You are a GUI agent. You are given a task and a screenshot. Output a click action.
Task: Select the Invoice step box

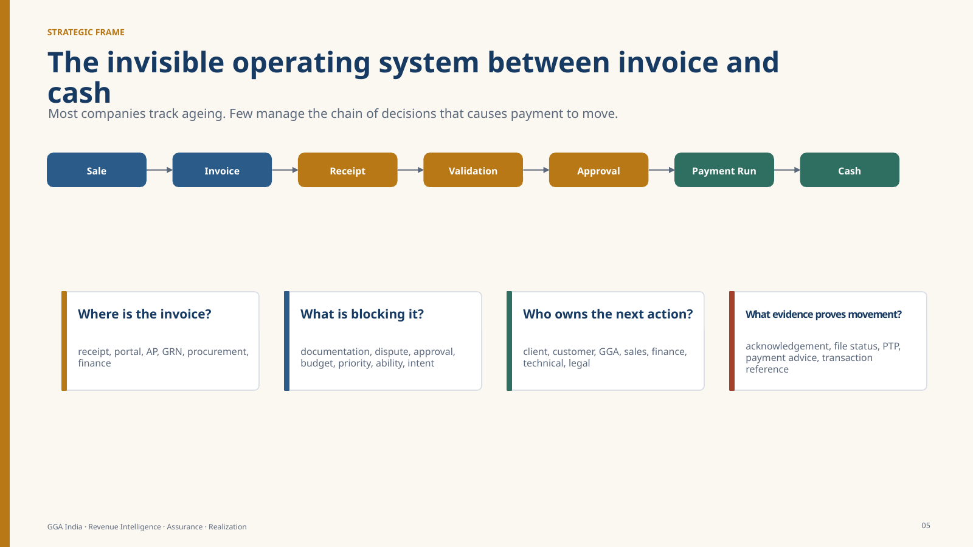(x=222, y=170)
